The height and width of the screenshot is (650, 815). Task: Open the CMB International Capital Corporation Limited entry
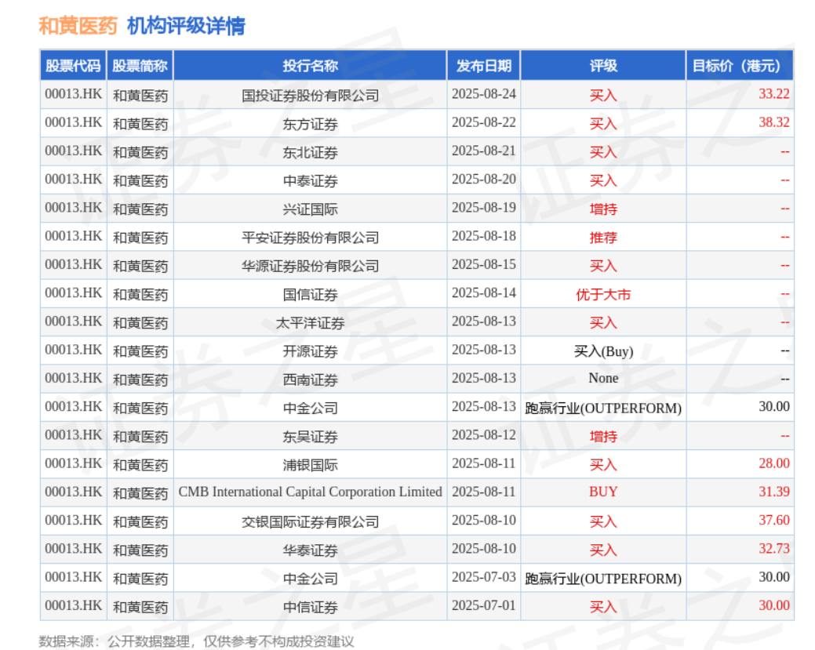pyautogui.click(x=310, y=492)
